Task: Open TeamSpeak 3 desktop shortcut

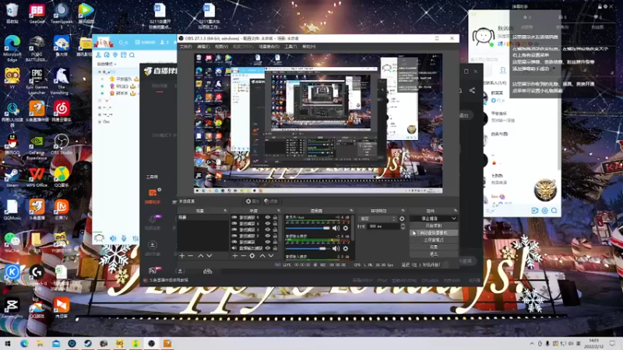Action: click(x=62, y=15)
